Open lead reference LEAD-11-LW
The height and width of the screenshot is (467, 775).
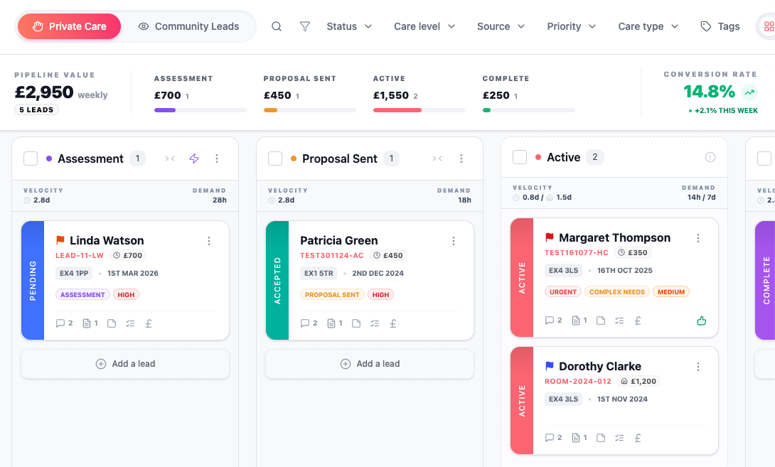click(x=80, y=255)
